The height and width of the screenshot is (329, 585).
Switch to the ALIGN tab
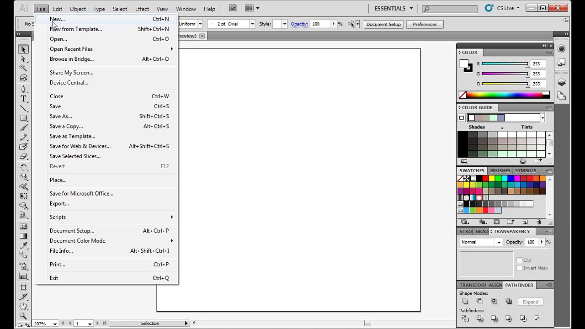(495, 285)
